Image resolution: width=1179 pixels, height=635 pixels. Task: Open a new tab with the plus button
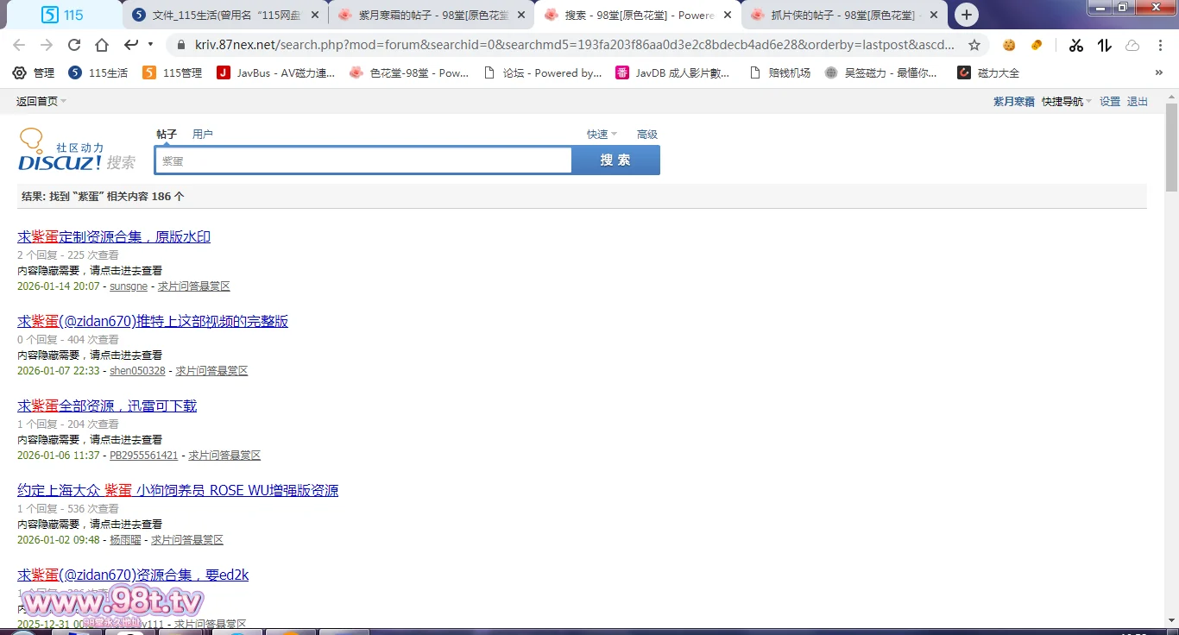point(967,15)
